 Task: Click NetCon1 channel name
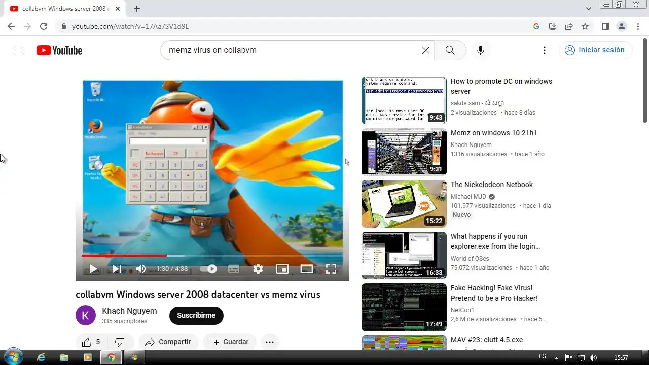click(x=462, y=310)
